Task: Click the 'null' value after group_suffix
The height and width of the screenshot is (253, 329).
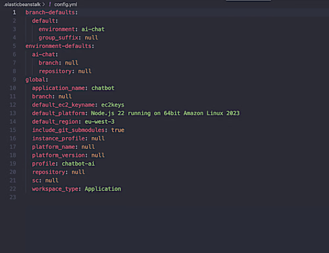Action: (91, 38)
